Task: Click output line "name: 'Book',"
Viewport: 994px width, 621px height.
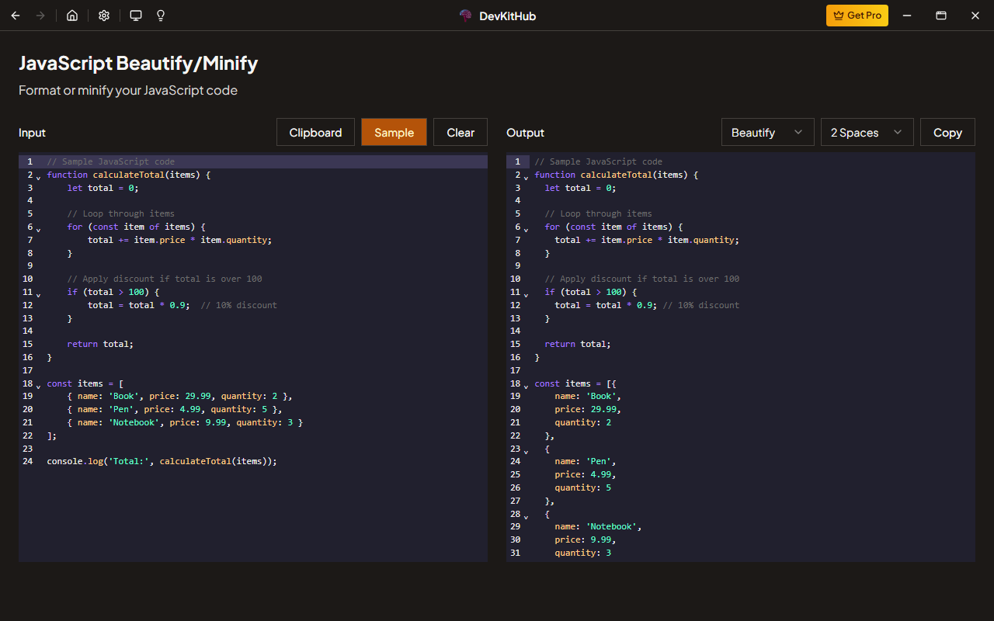Action: pos(588,396)
